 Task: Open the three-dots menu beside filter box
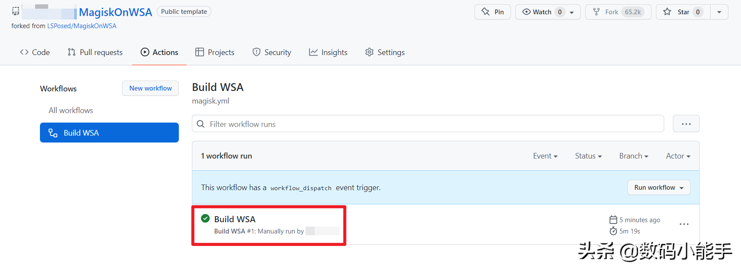coord(686,124)
